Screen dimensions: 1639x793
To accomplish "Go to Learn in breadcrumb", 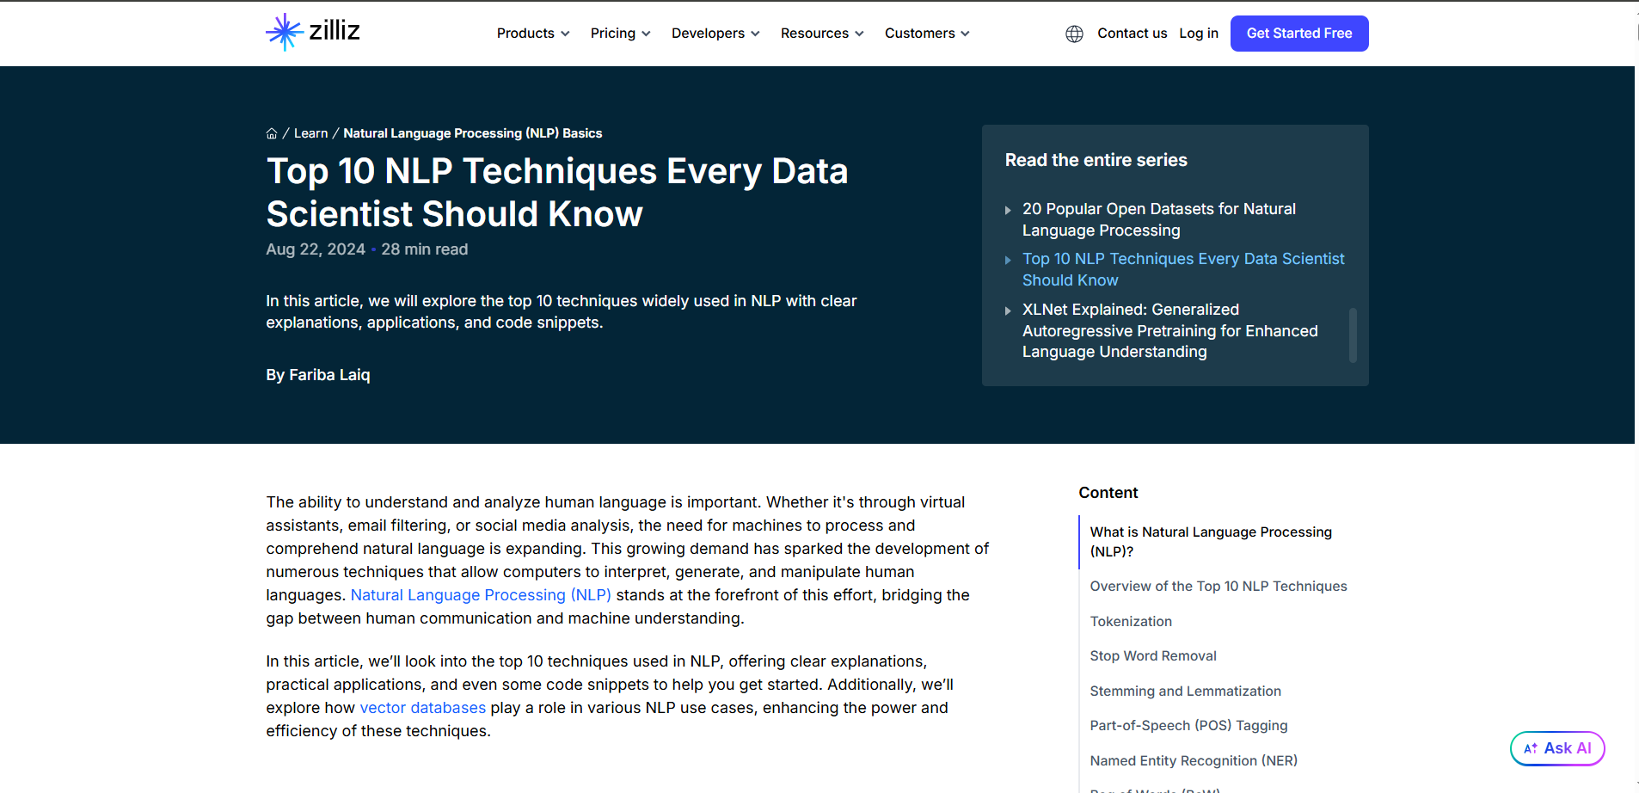I will 310,133.
